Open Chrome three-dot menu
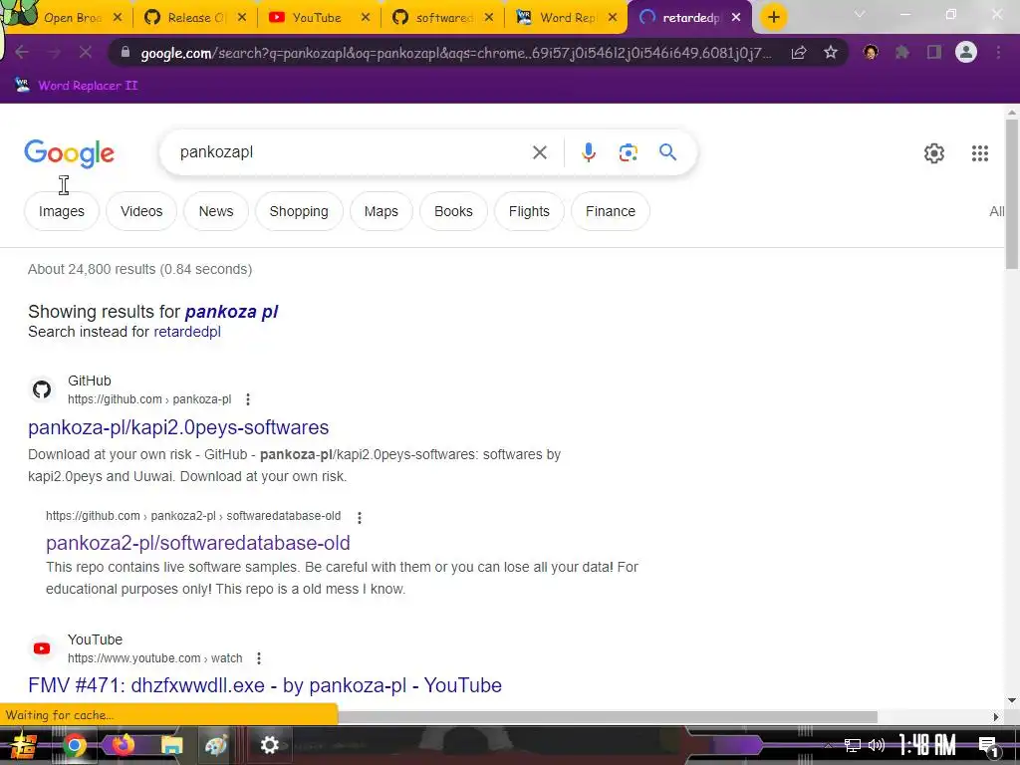 coord(998,52)
